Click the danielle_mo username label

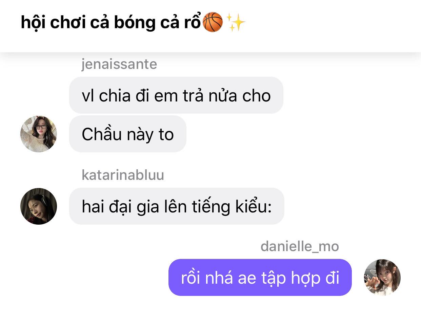click(300, 246)
